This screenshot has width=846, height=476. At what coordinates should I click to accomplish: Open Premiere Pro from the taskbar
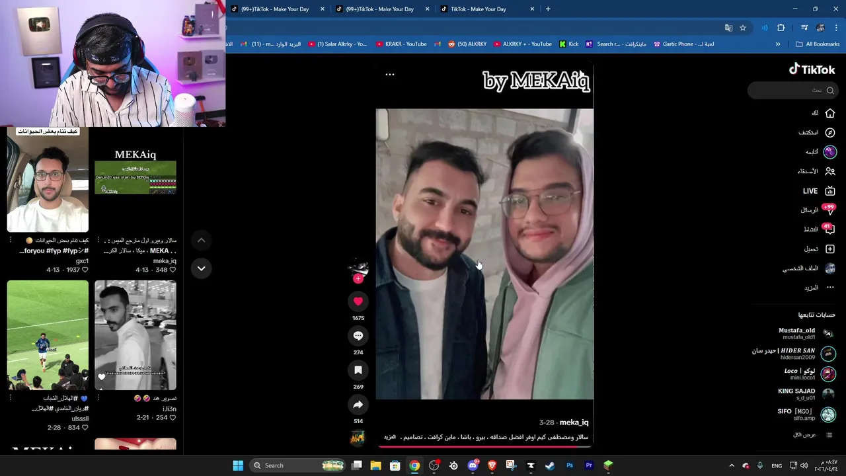pos(588,465)
